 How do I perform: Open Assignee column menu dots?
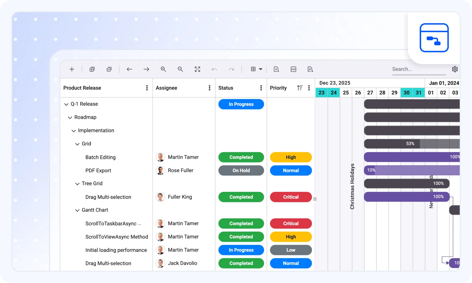point(210,88)
